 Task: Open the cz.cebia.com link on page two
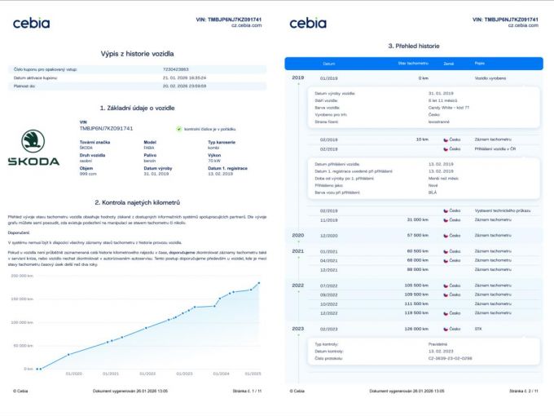click(x=523, y=25)
